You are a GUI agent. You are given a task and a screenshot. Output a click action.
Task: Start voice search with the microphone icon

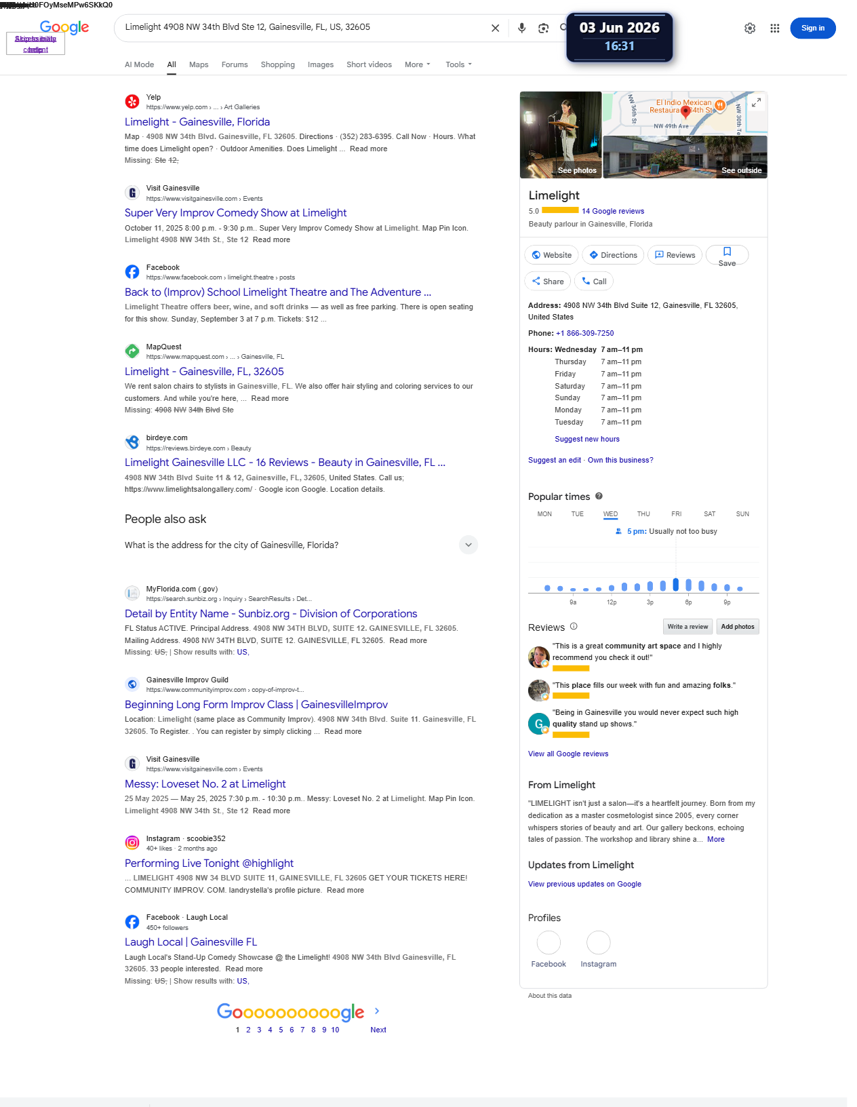click(x=521, y=28)
